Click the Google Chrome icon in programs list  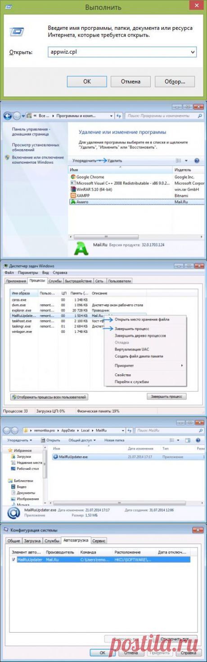[73, 177]
